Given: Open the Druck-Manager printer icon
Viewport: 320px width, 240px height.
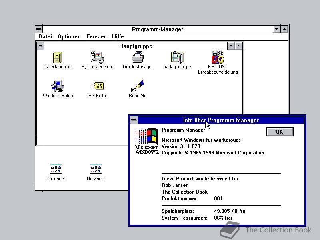Looking at the screenshot, I should coord(138,57).
